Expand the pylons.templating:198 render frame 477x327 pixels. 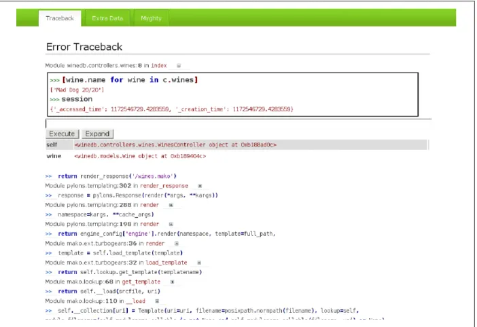(x=171, y=224)
